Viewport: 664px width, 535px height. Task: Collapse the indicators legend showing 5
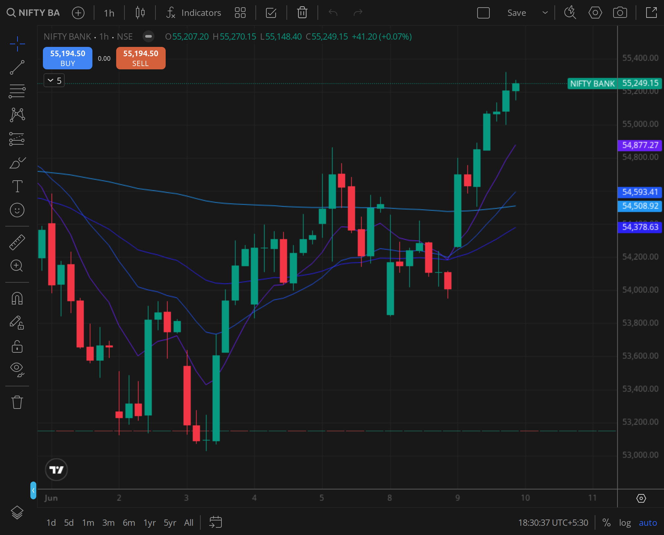54,81
